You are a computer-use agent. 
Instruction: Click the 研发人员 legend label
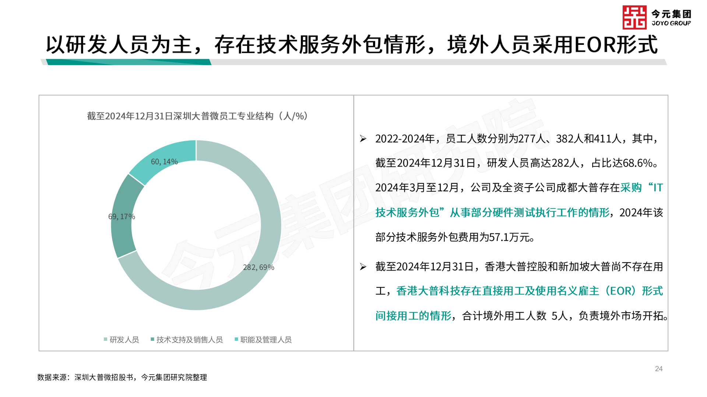(x=124, y=340)
